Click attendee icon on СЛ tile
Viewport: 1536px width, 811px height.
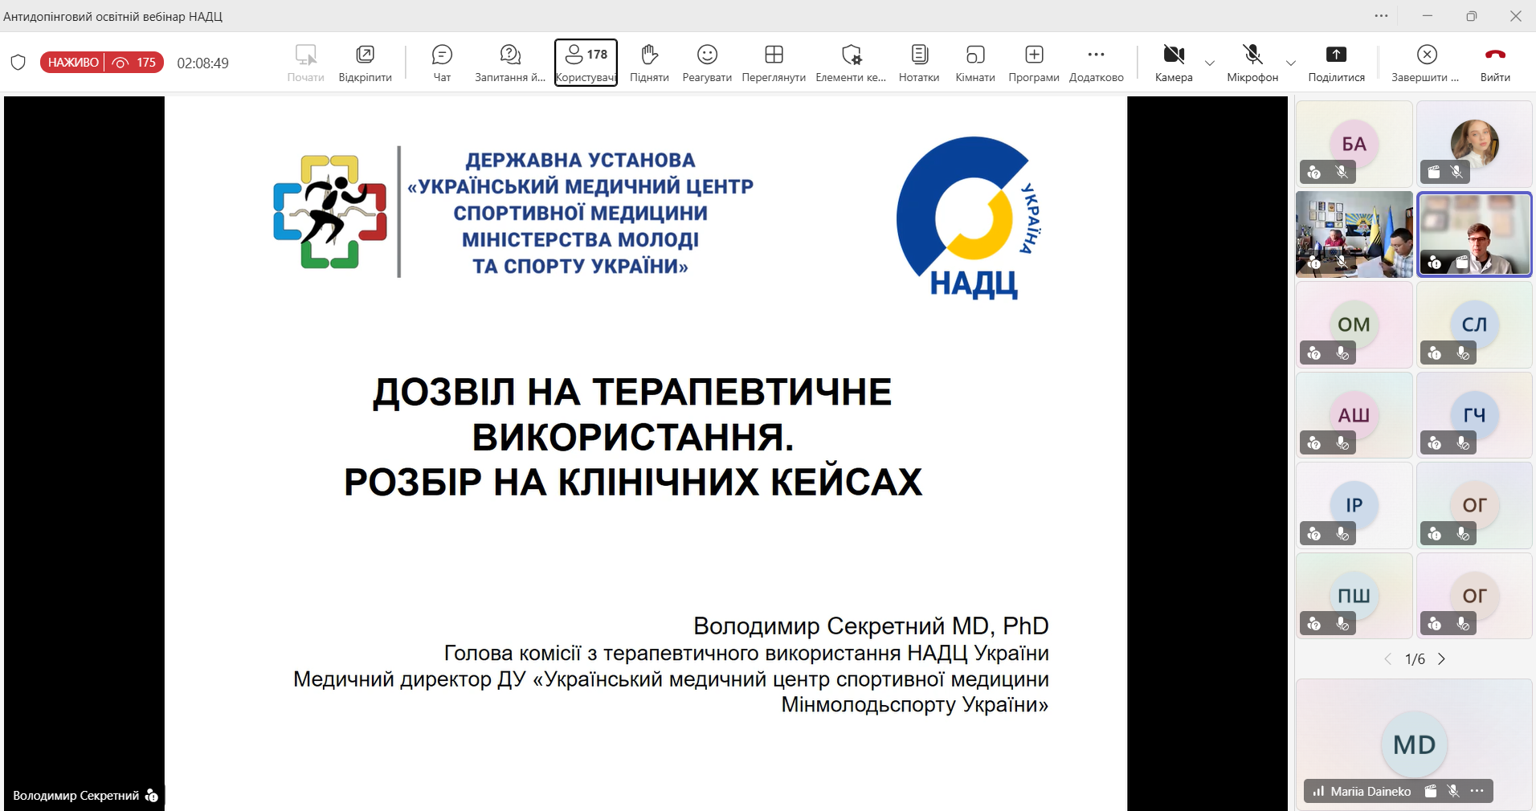[1435, 353]
